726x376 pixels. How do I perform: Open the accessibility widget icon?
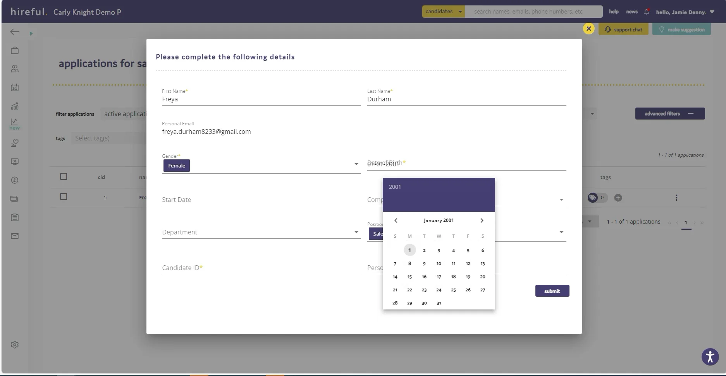pyautogui.click(x=710, y=357)
